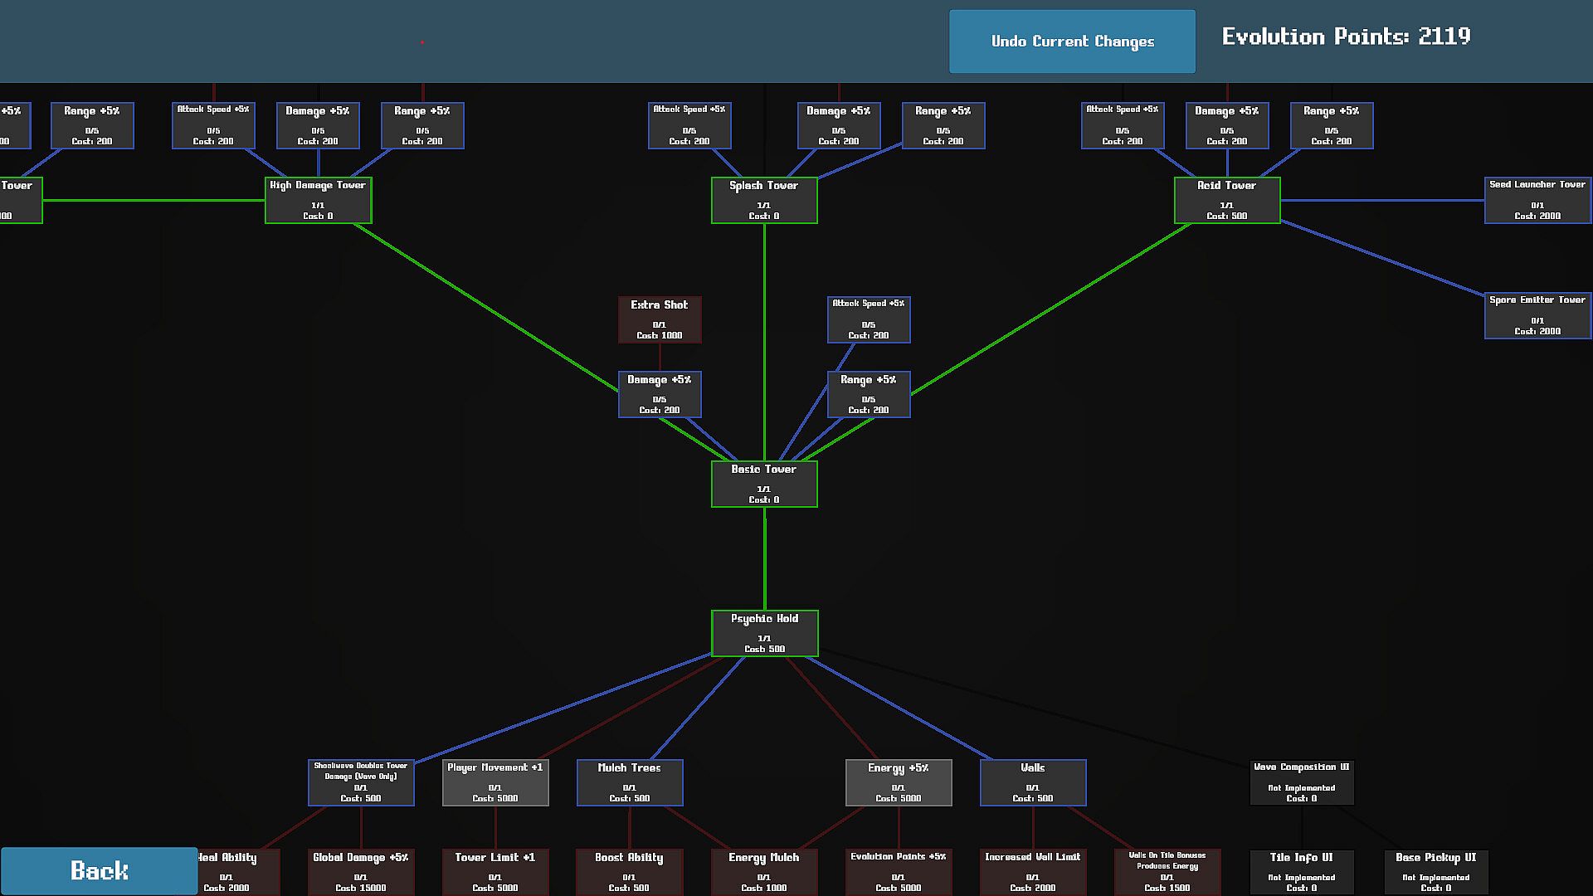This screenshot has width=1593, height=896.
Task: Click the Undo Current Changes button
Action: 1072,41
